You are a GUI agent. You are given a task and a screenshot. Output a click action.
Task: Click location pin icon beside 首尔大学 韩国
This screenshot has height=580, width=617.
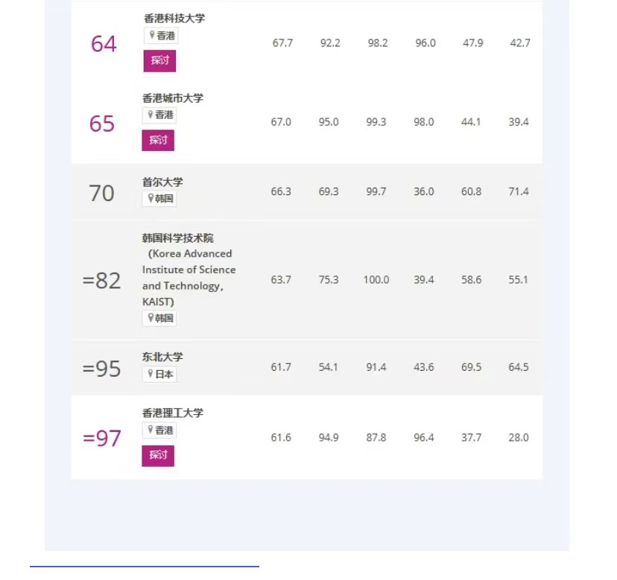151,198
